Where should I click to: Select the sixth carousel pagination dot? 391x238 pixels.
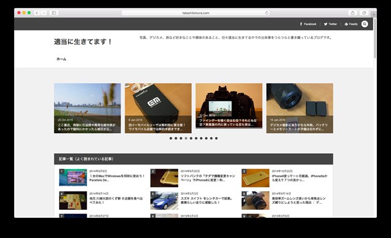pyautogui.click(x=196, y=138)
